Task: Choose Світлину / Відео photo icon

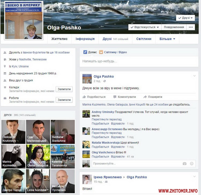Action: pyautogui.click(x=101, y=52)
